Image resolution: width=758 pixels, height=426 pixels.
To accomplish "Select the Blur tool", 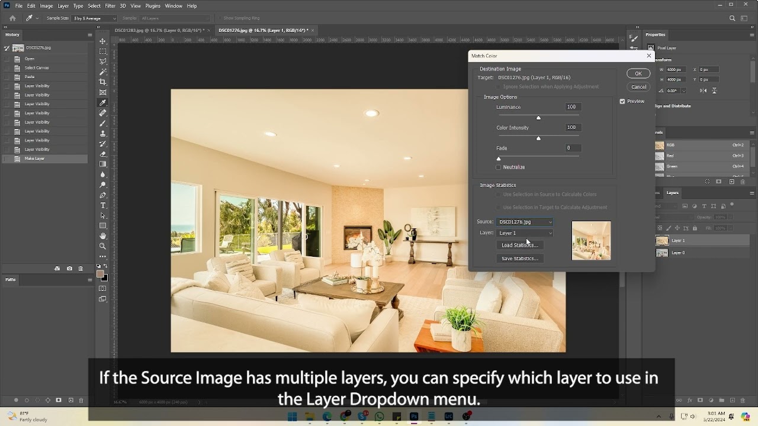I will (103, 175).
